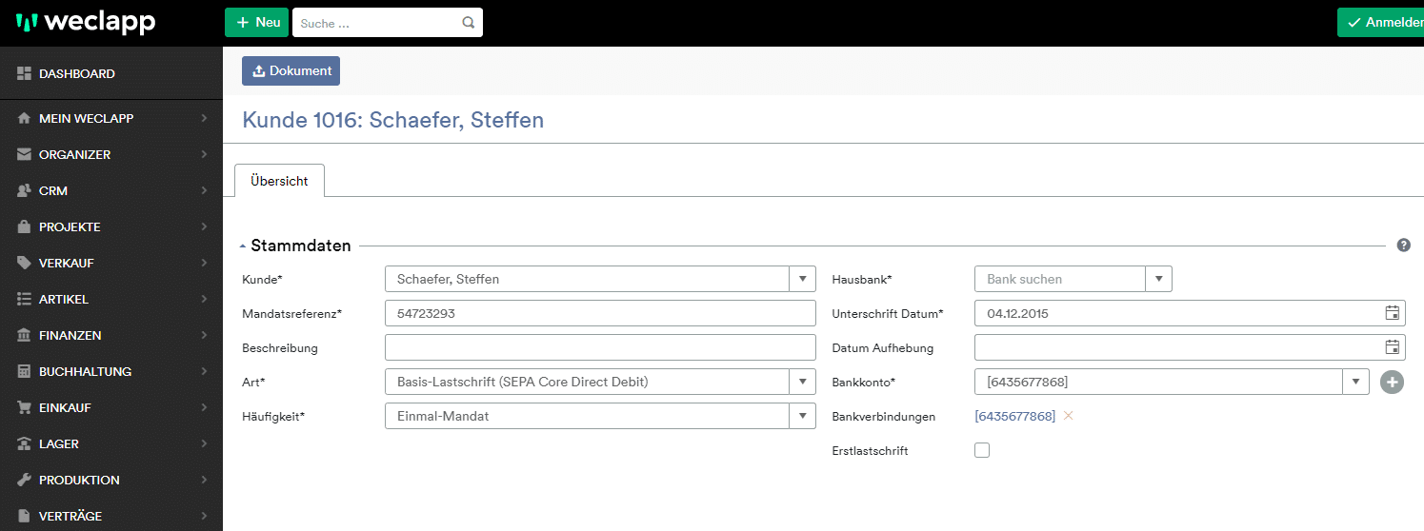
Task: Collapse the Stammdaten section triangle
Action: point(243,246)
